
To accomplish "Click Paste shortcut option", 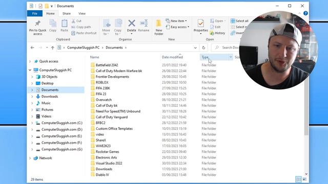I will click(x=84, y=33).
